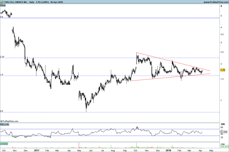Viewport: 229px width, 152px height.
Task: Select the RSI (14) indicator label
Action: tap(4, 124)
